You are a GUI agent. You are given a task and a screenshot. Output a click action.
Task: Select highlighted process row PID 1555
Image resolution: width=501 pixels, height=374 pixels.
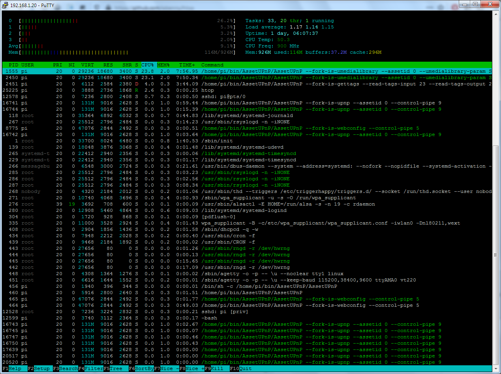[x=247, y=71]
